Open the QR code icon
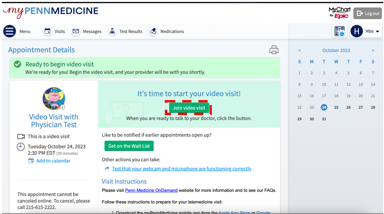 click(x=339, y=31)
